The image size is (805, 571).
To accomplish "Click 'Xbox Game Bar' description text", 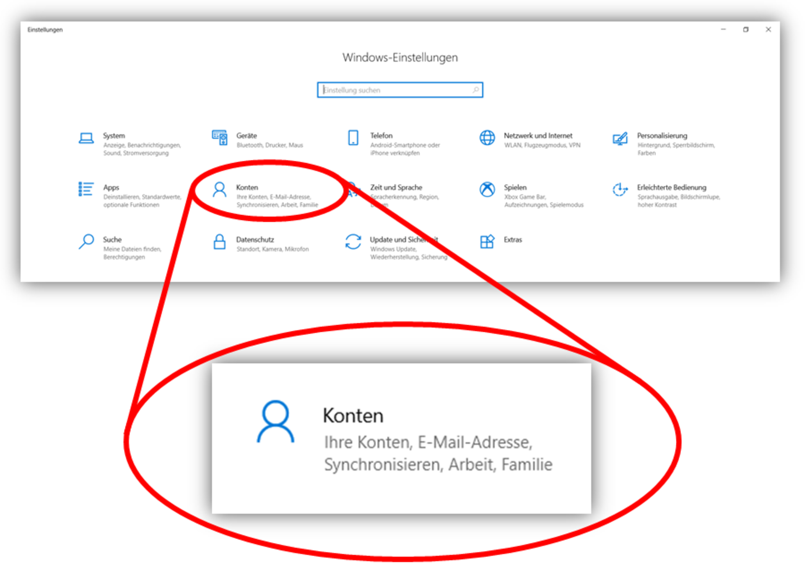I will pyautogui.click(x=525, y=197).
